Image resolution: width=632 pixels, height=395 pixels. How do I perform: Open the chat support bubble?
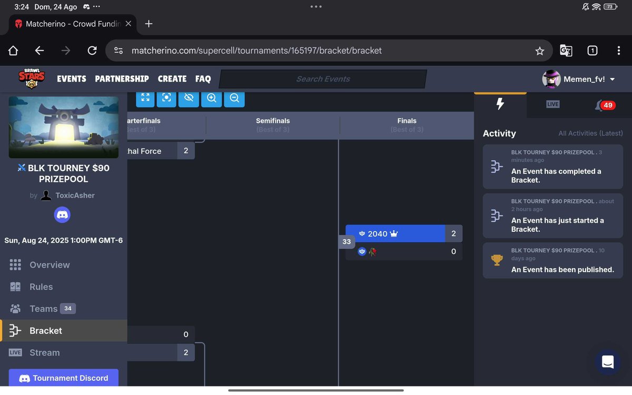point(608,362)
